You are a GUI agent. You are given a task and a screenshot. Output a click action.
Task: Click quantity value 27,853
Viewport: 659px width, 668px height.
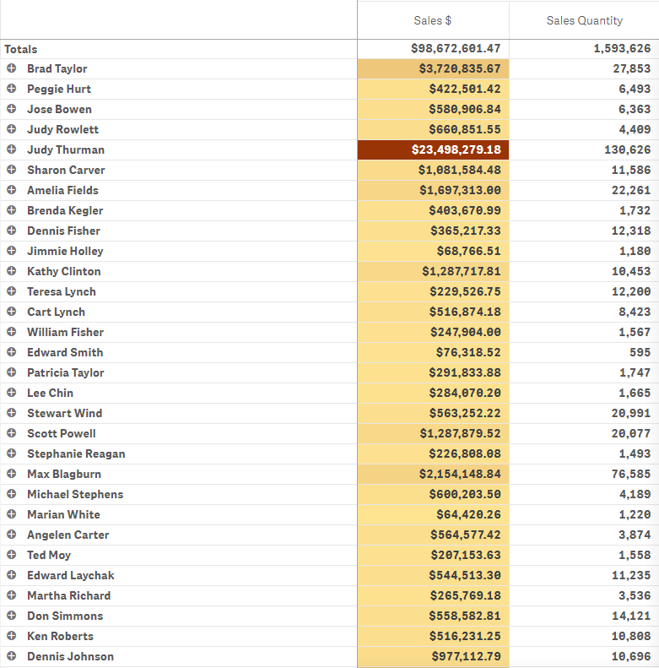pyautogui.click(x=632, y=68)
